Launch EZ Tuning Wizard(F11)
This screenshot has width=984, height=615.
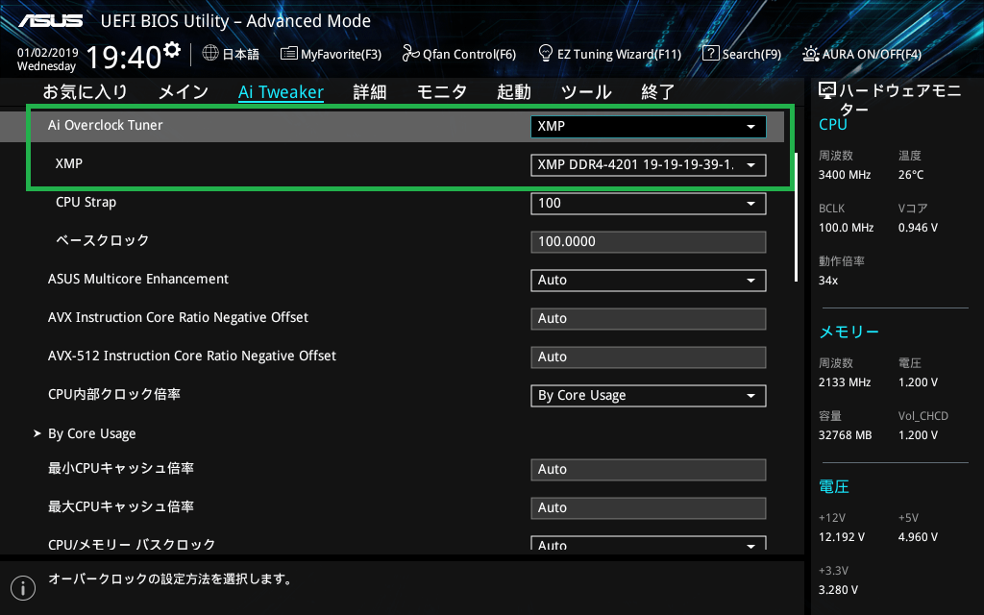click(x=610, y=54)
